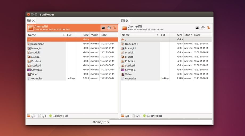
Task: Select Documenti folder in left pane
Action: [38, 44]
